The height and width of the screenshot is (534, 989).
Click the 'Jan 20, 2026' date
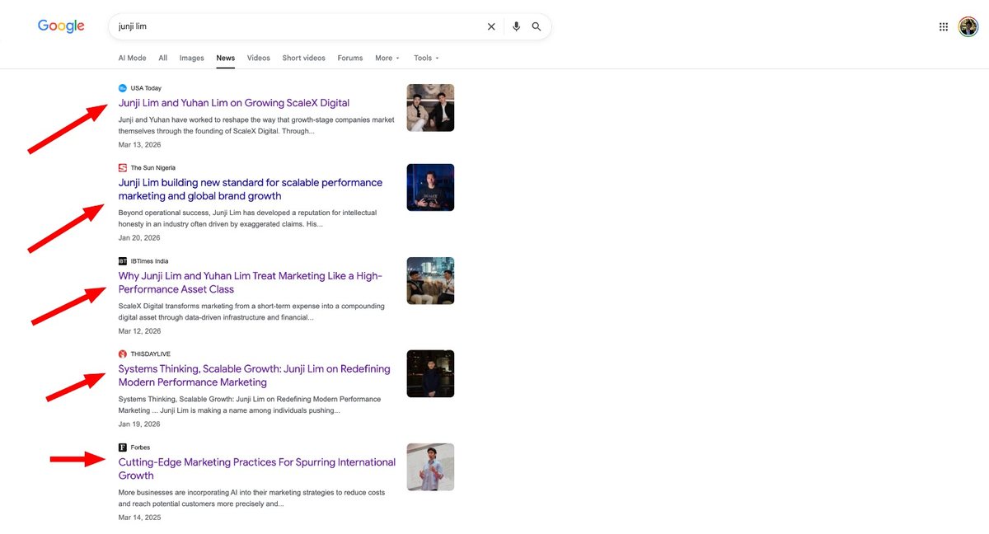(139, 238)
